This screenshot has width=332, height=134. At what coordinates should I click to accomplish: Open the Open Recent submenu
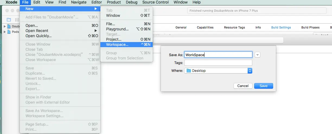click(x=60, y=31)
